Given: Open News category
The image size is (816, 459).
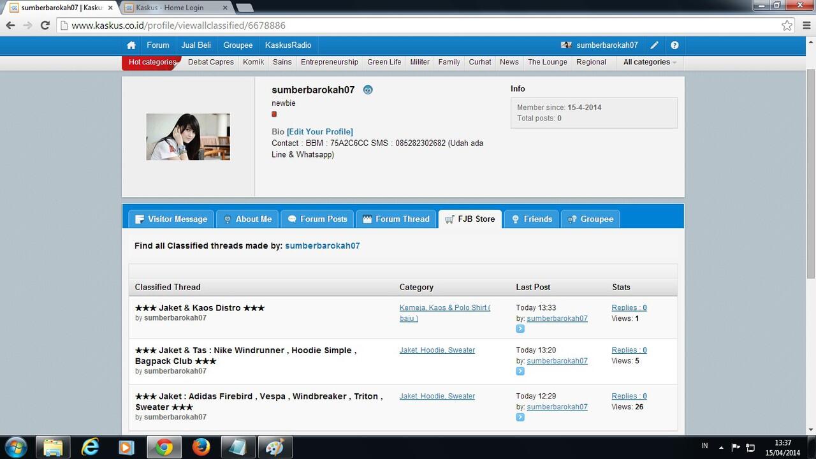Looking at the screenshot, I should (509, 62).
